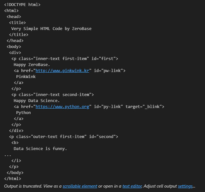
Task: Click the <!DOCTYPE html> line
Action: click(22, 5)
